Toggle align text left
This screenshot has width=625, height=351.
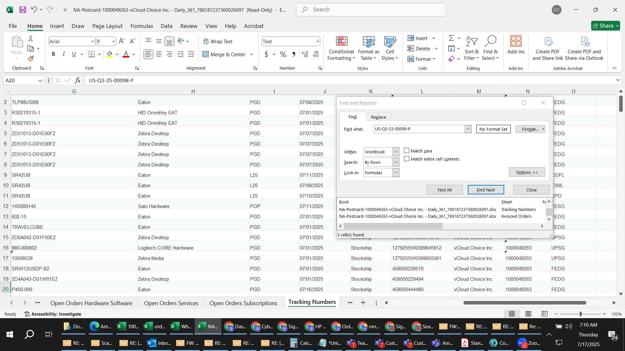click(148, 54)
